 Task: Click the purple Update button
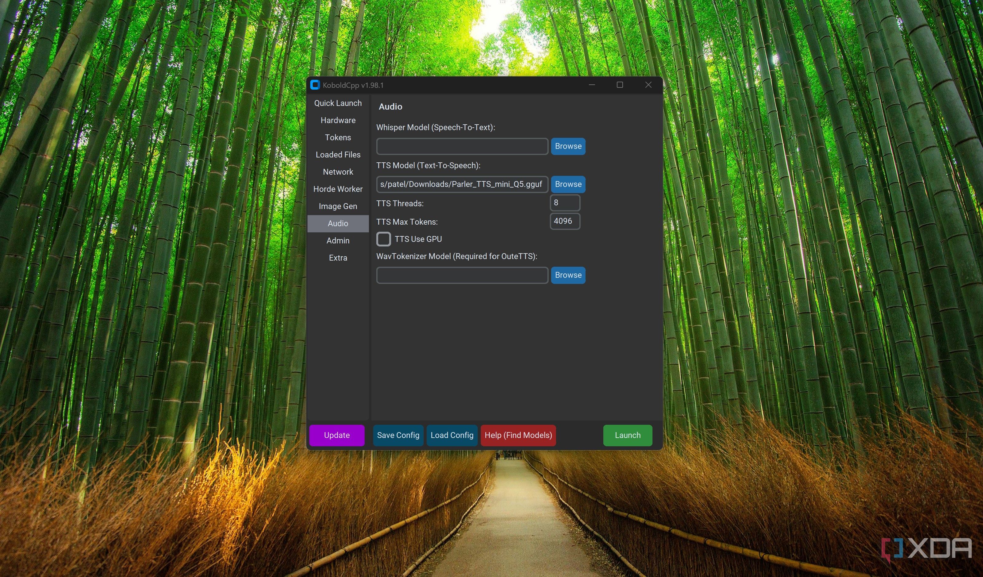[x=337, y=435]
